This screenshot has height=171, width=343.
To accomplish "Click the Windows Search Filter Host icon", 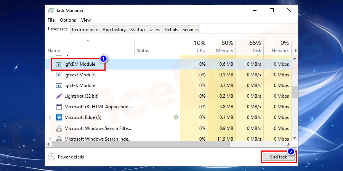I will tap(59, 128).
